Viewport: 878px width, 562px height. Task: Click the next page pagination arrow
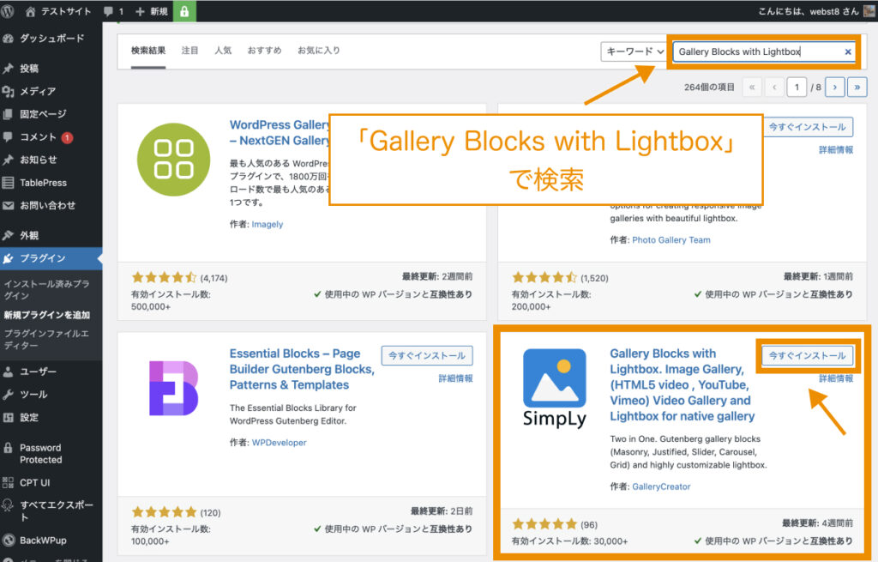tap(835, 87)
